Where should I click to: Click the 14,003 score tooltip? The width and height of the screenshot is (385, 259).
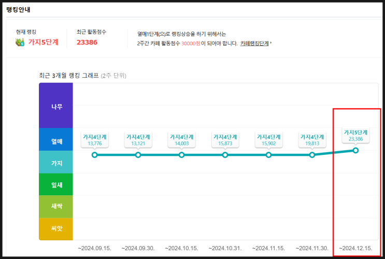[181, 140]
